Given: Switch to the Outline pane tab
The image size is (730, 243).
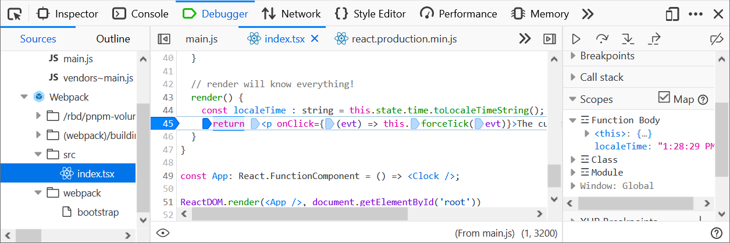Looking at the screenshot, I should (x=113, y=39).
